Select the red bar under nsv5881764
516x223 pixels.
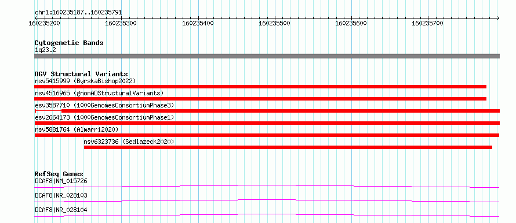coord(267,135)
